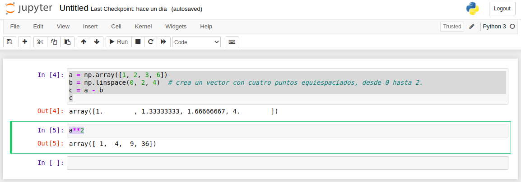This screenshot has width=521, height=182.
Task: Open the command palette keyboard icon
Action: point(232,42)
